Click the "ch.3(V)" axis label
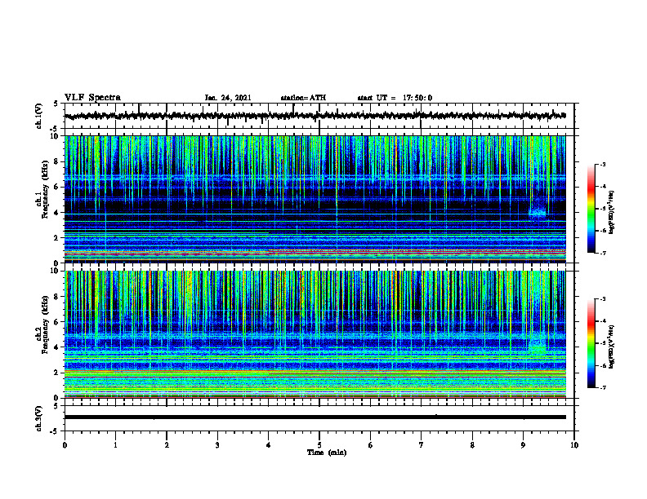The height and width of the screenshot is (499, 647). pos(39,418)
